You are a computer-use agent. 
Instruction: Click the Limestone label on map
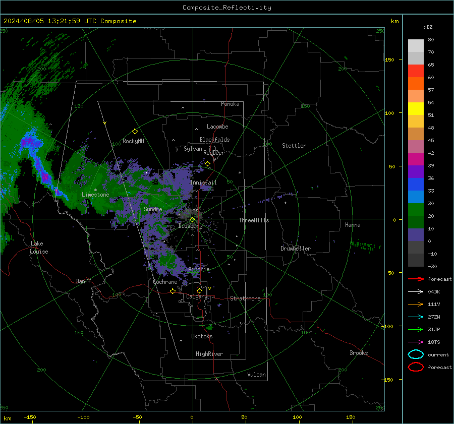tap(95, 195)
